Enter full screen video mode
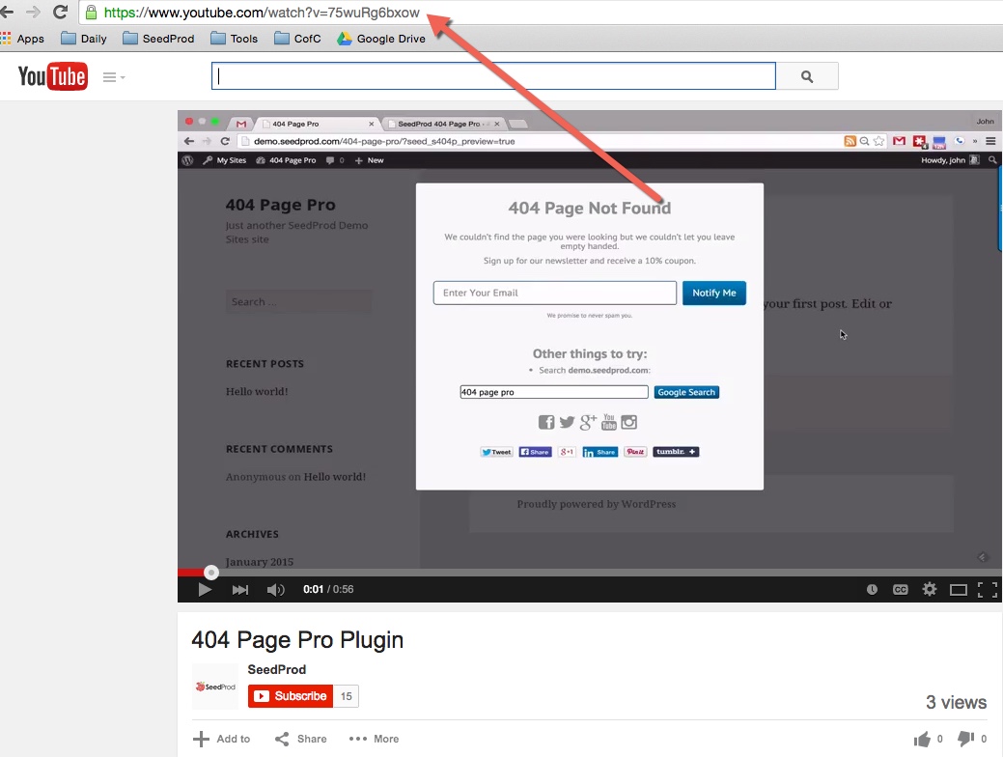This screenshot has width=1003, height=757. click(x=987, y=589)
